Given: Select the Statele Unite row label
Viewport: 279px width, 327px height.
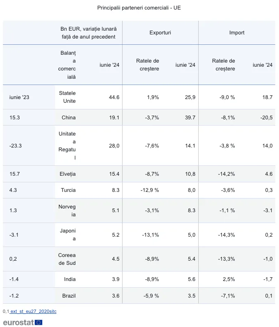Looking at the screenshot, I should click(67, 97).
